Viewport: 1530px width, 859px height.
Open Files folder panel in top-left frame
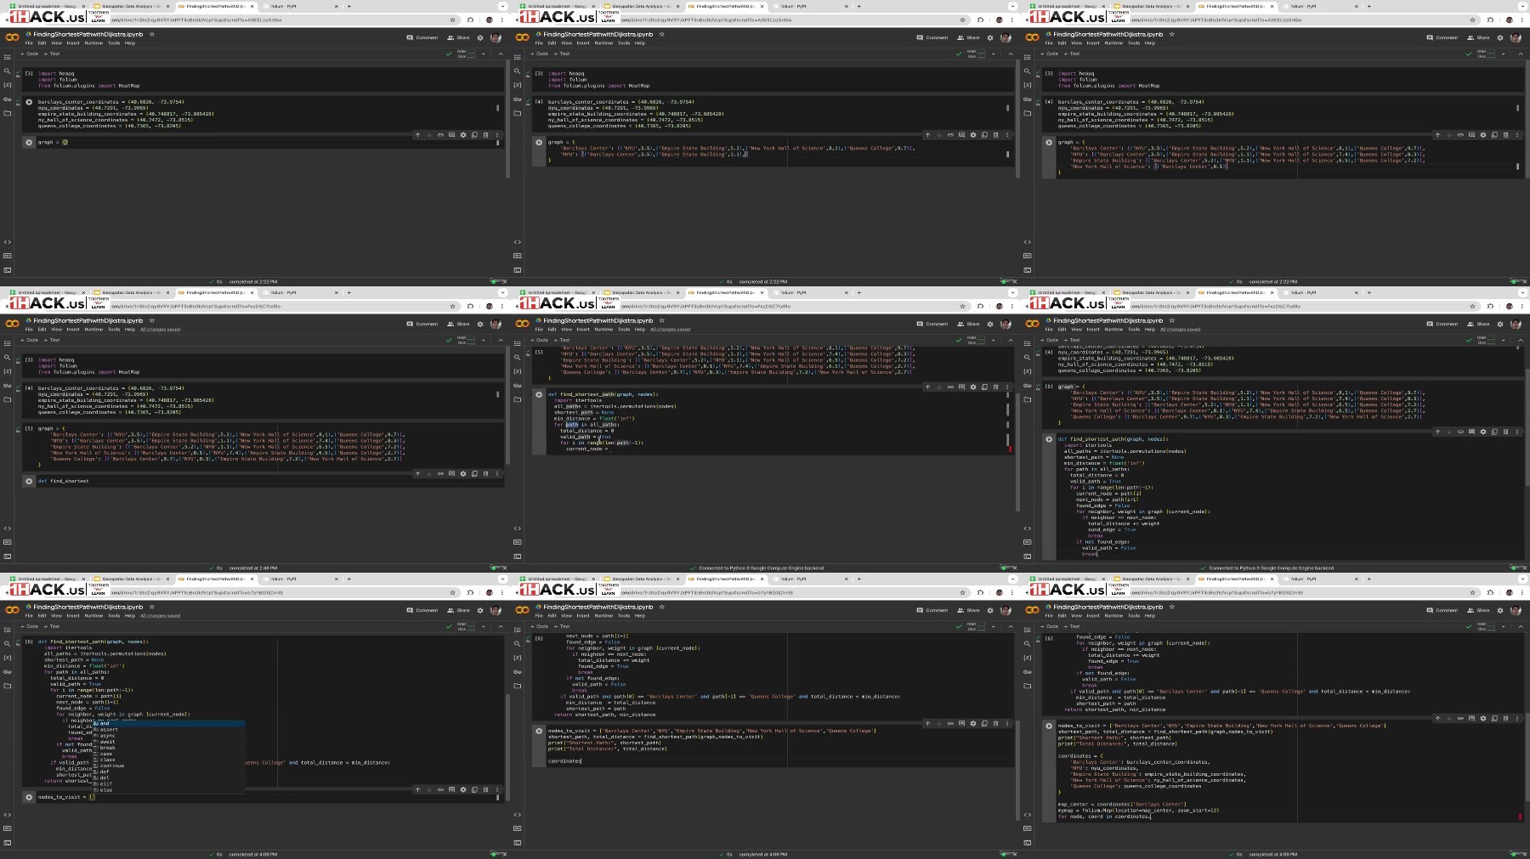8,113
